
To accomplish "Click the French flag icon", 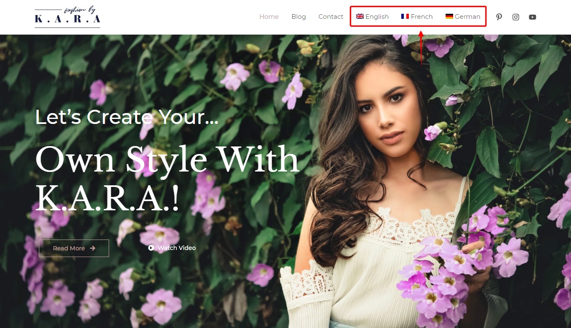I will [x=405, y=16].
